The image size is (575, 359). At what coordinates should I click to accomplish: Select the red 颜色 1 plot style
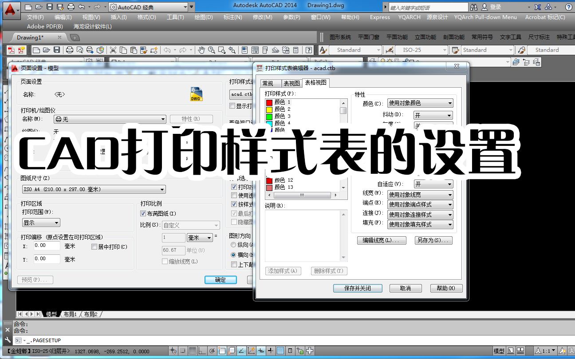point(279,102)
